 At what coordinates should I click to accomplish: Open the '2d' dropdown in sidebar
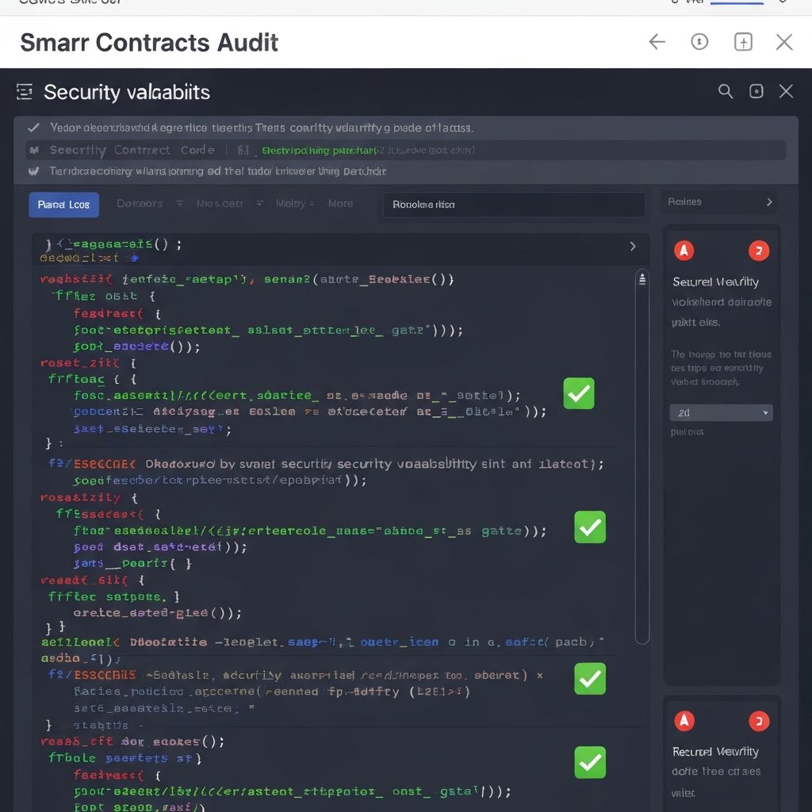pos(721,412)
